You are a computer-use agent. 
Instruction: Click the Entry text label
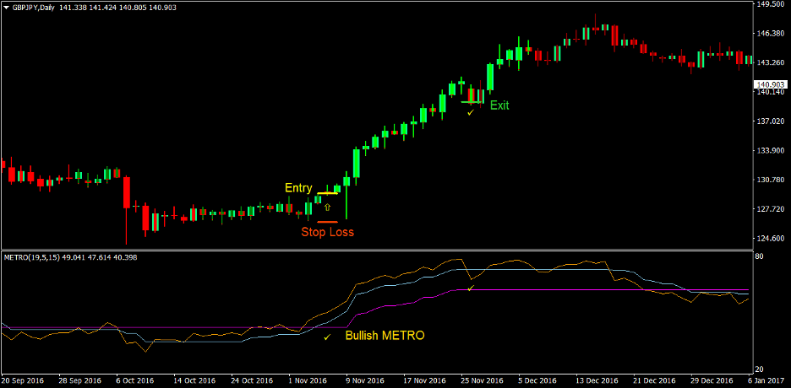coord(298,188)
